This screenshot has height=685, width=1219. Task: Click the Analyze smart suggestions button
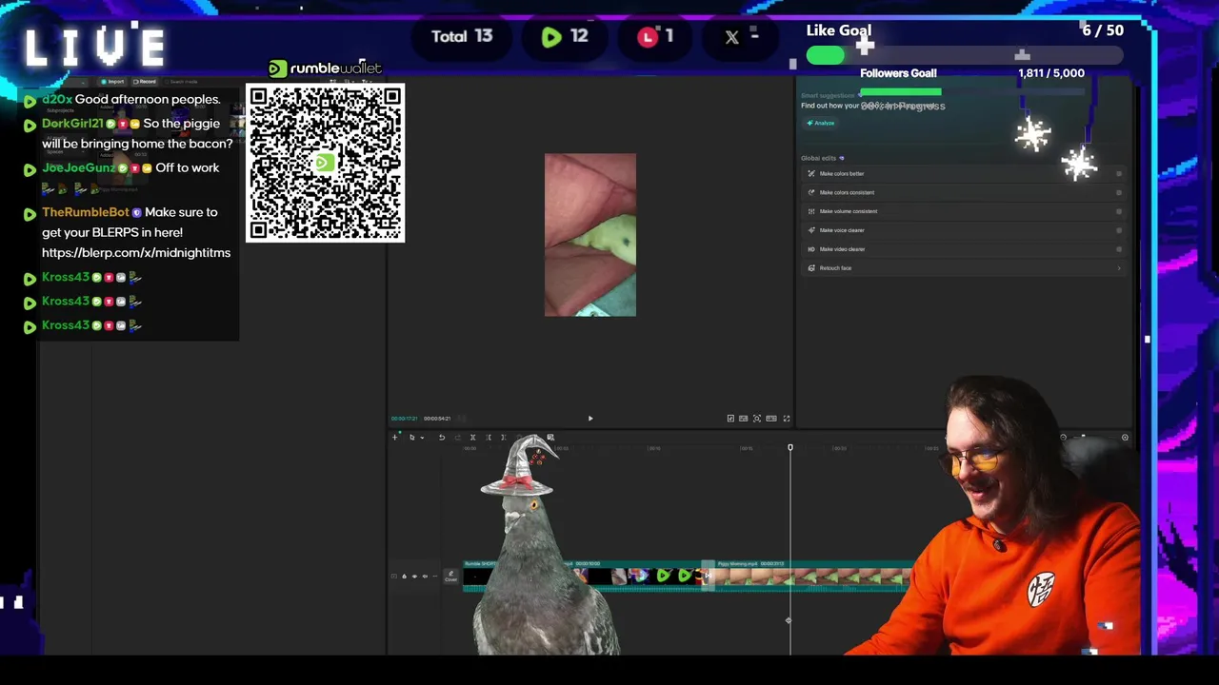[820, 123]
